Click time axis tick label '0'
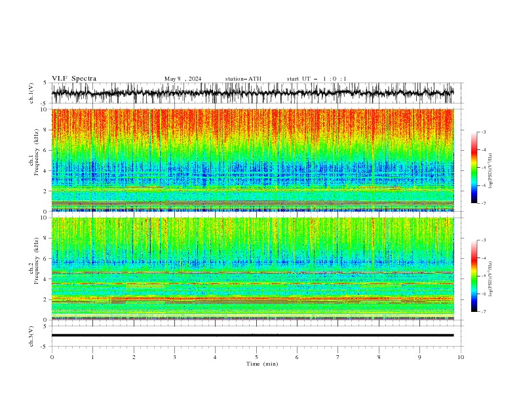 click(52, 357)
